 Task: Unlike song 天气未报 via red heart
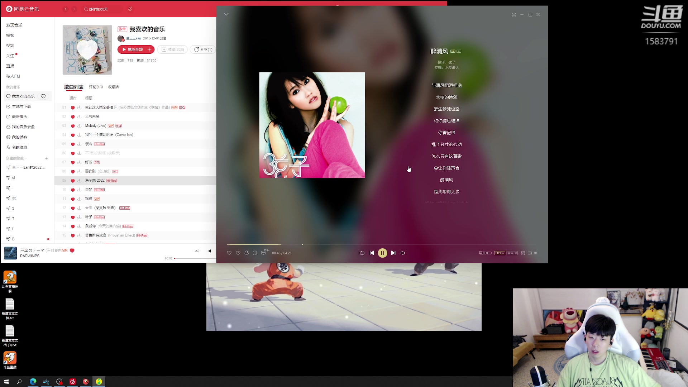[73, 117]
